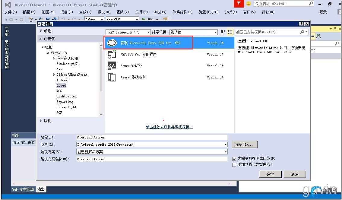Open the 视图 menu
Image resolution: width=342 pixels, height=200 pixels.
(48, 12)
